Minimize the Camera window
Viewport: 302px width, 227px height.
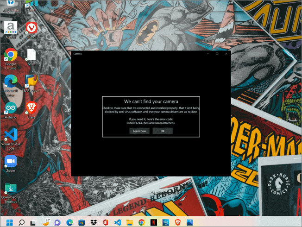(x=208, y=54)
